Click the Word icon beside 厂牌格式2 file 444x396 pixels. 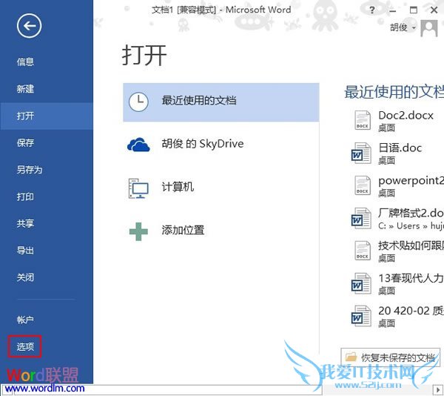click(361, 219)
